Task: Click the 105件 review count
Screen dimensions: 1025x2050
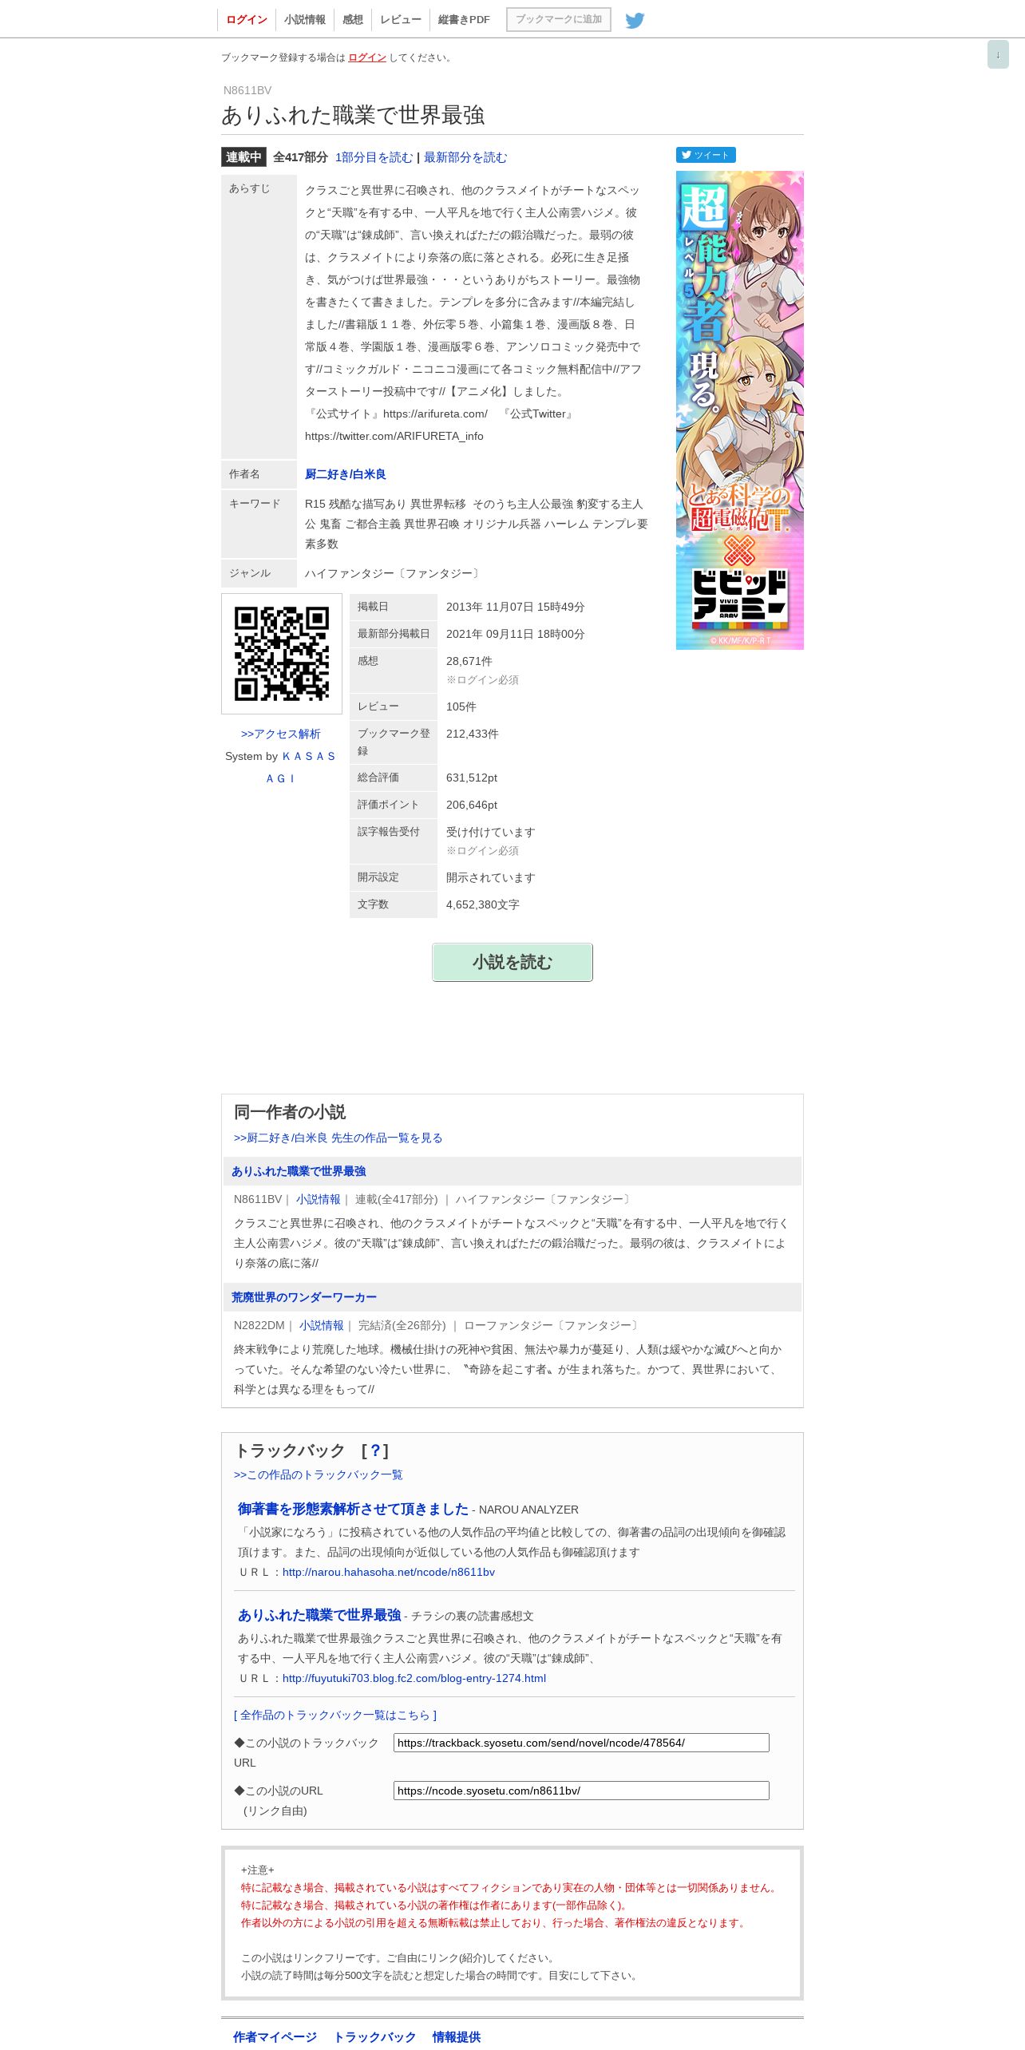Action: (461, 706)
